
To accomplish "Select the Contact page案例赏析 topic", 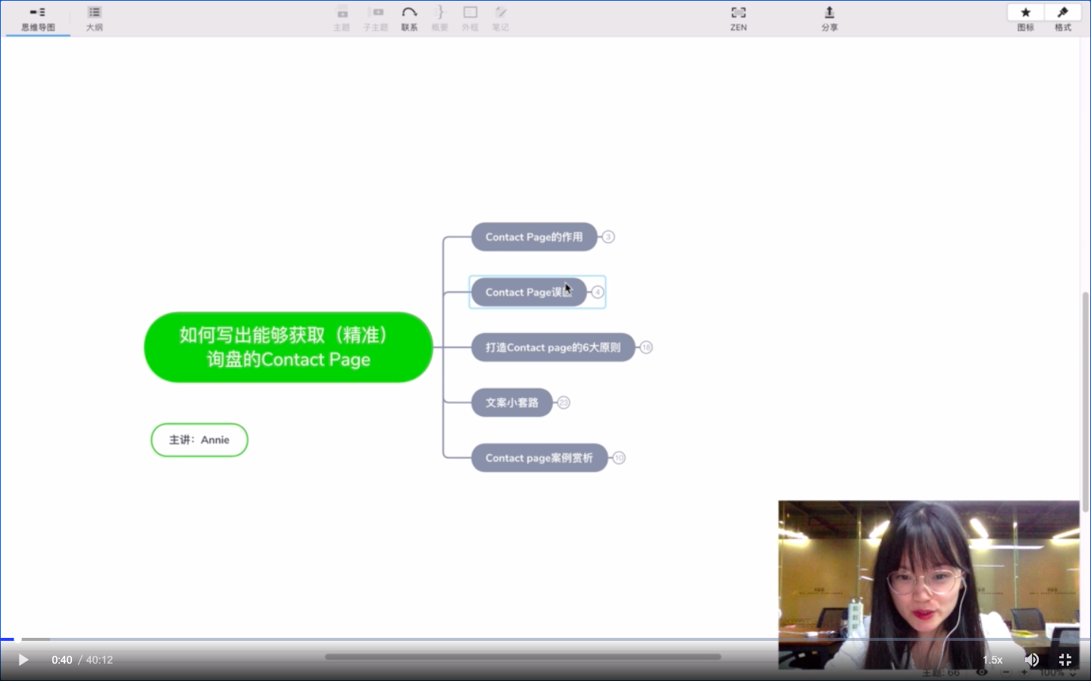I will (x=539, y=458).
